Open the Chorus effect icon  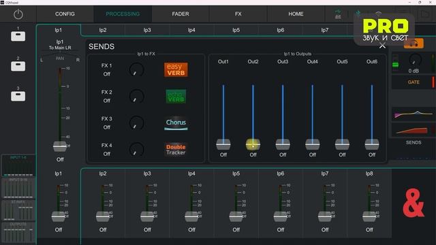coord(176,123)
